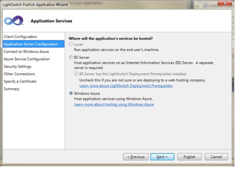This screenshot has height=178, width=236.
Task: Click 'Host application services using Windows Azure.' text
Action: click(x=113, y=99)
